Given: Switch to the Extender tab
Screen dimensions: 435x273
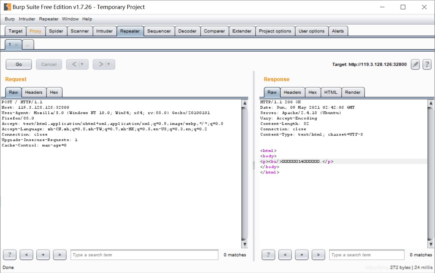Looking at the screenshot, I should pyautogui.click(x=242, y=31).
